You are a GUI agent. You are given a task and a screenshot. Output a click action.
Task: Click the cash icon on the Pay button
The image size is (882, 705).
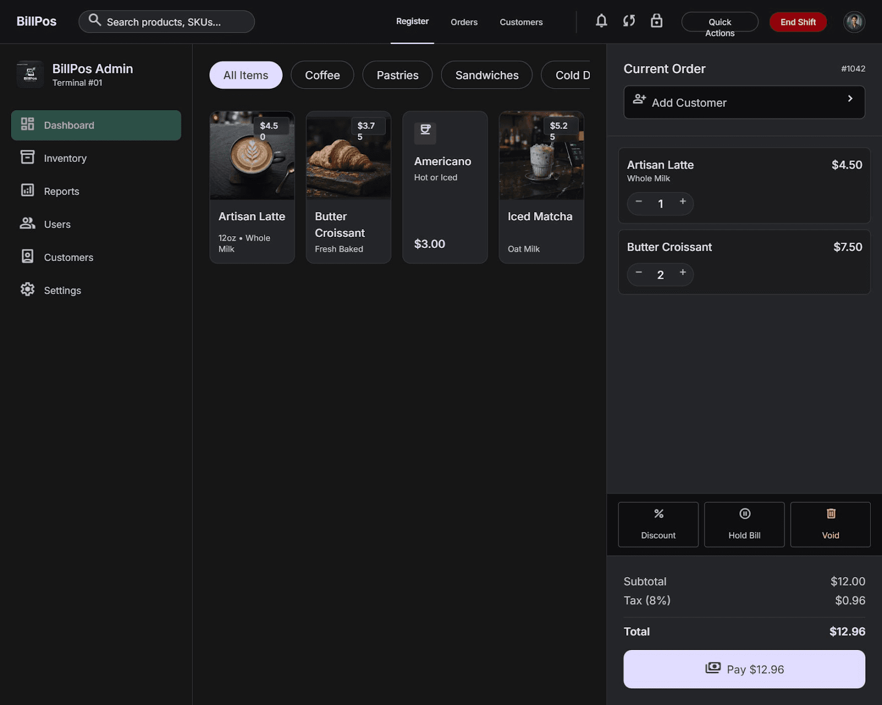[x=713, y=668]
